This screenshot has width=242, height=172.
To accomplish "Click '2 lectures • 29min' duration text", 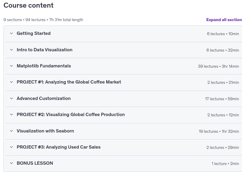I will (223, 147).
